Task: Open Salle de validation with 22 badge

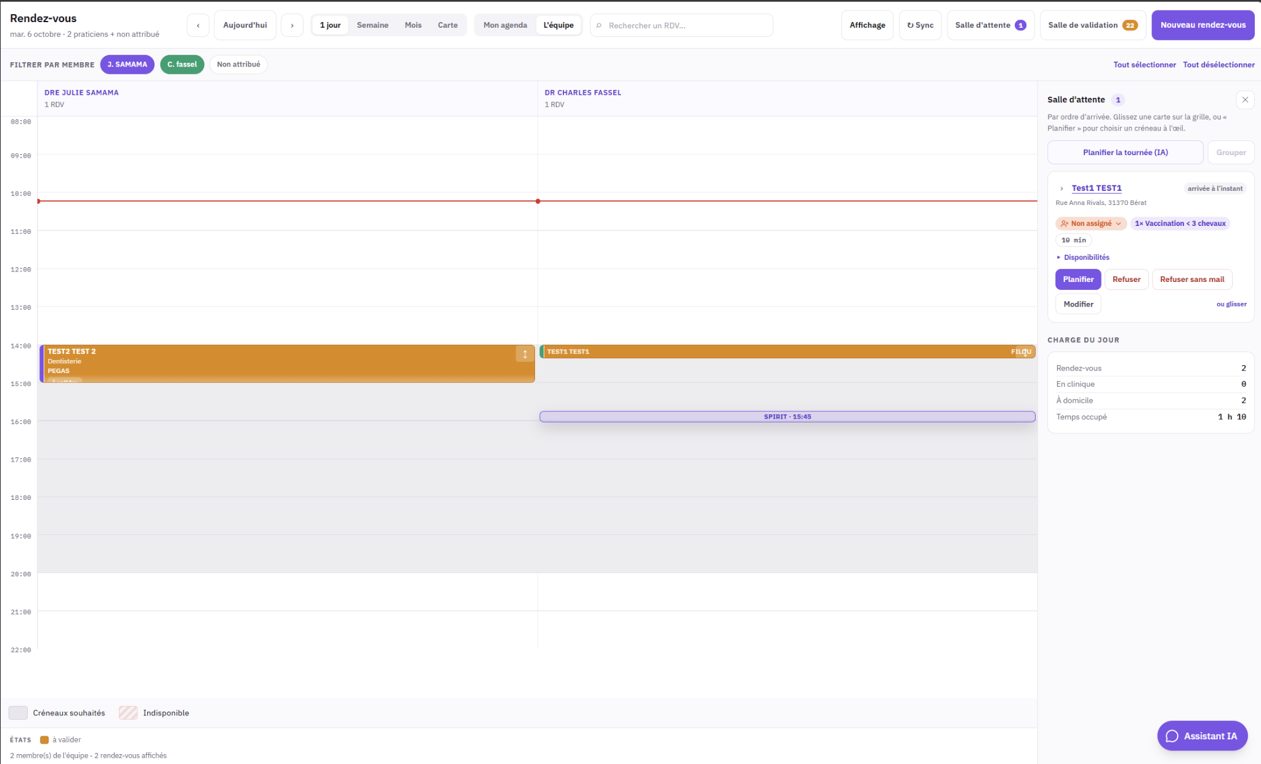Action: click(x=1092, y=25)
